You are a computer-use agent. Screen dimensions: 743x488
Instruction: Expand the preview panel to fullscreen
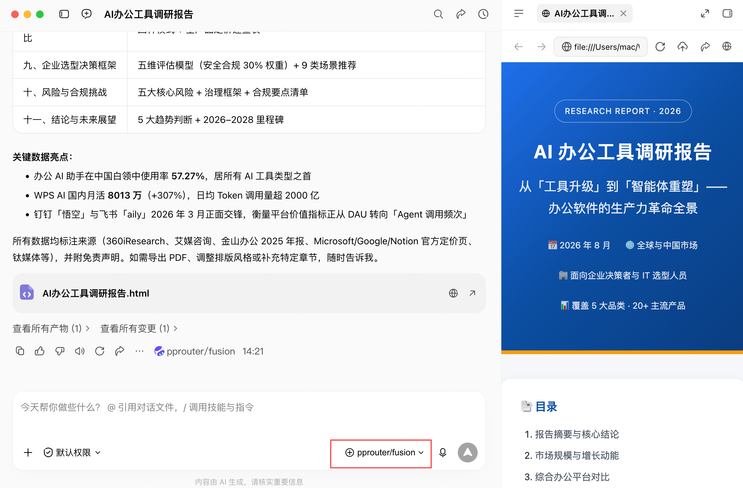[705, 13]
